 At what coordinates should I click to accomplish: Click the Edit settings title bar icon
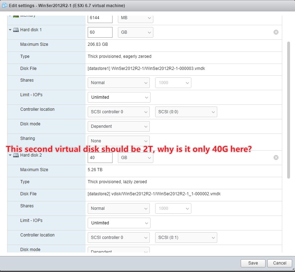coord(4,5)
